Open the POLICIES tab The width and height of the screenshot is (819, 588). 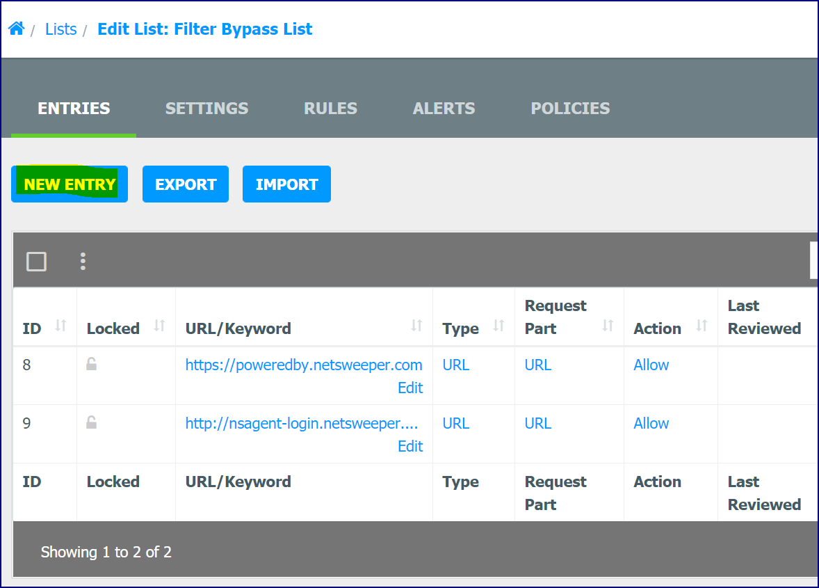pyautogui.click(x=570, y=108)
